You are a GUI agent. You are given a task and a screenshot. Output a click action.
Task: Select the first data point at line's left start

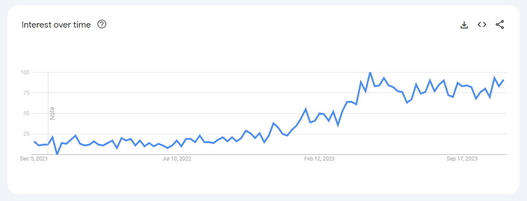point(34,142)
